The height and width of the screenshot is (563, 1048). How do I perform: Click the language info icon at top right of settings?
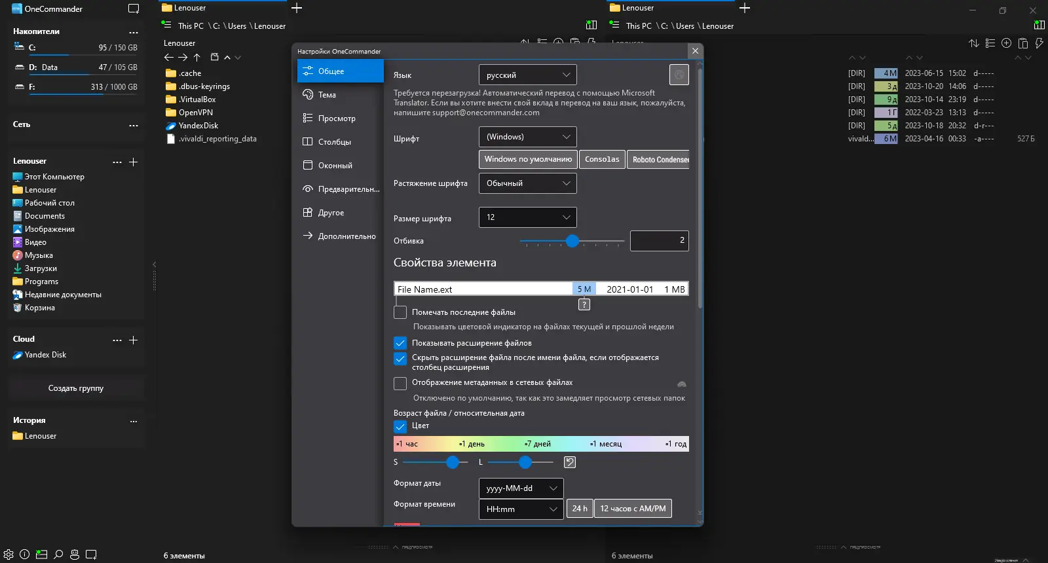click(x=679, y=75)
